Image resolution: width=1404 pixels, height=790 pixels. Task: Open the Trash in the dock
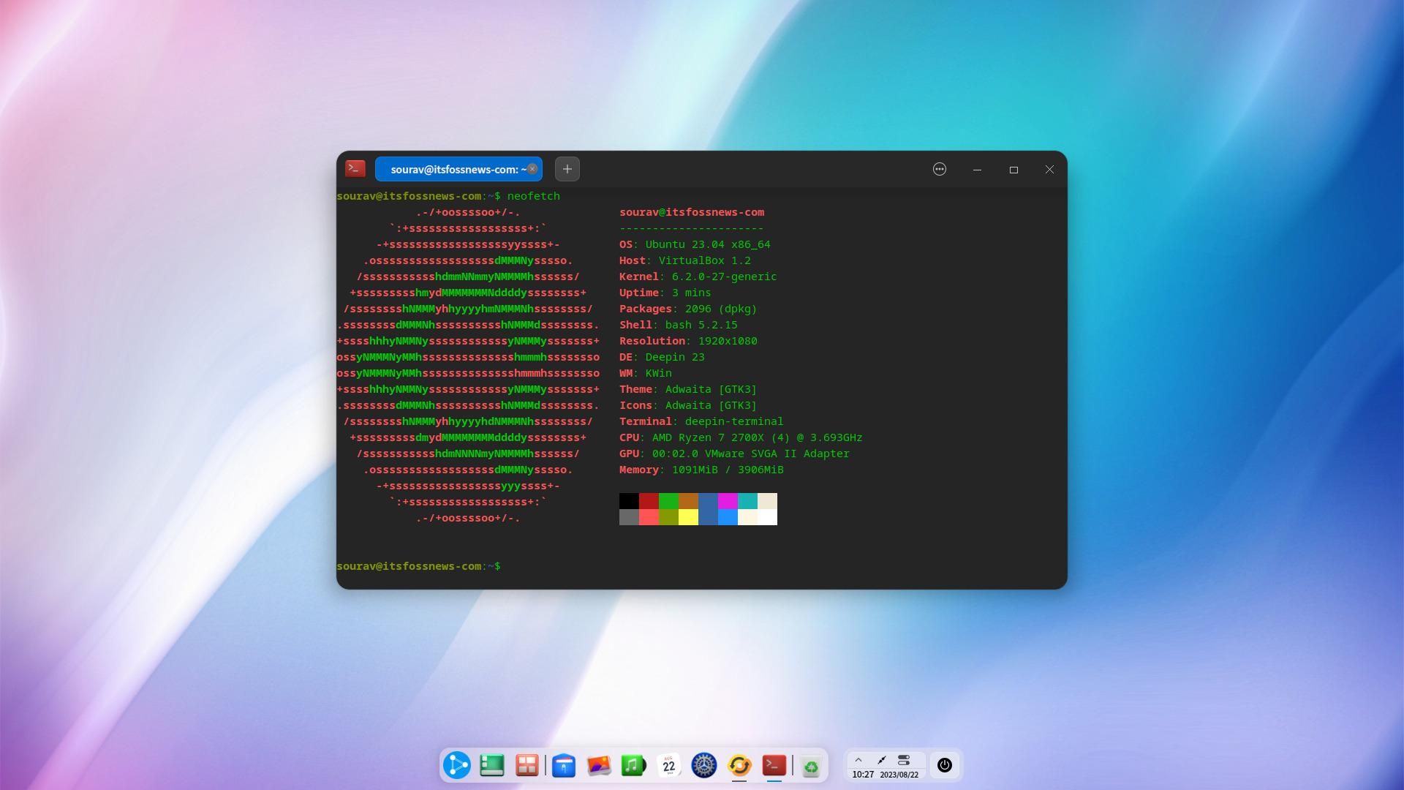[811, 767]
